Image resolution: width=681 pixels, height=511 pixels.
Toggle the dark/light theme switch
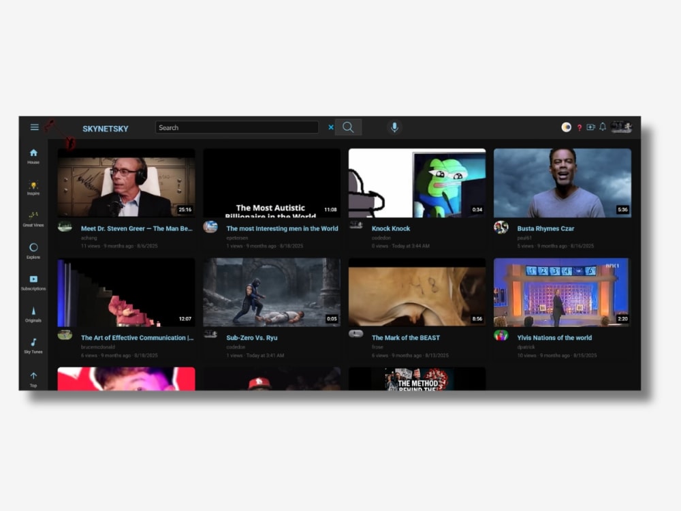[566, 127]
